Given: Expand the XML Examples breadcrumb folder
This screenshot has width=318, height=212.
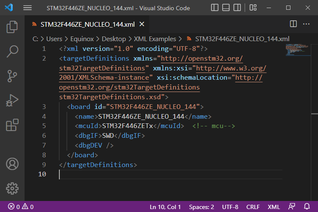Looking at the screenshot, I should click(155, 39).
